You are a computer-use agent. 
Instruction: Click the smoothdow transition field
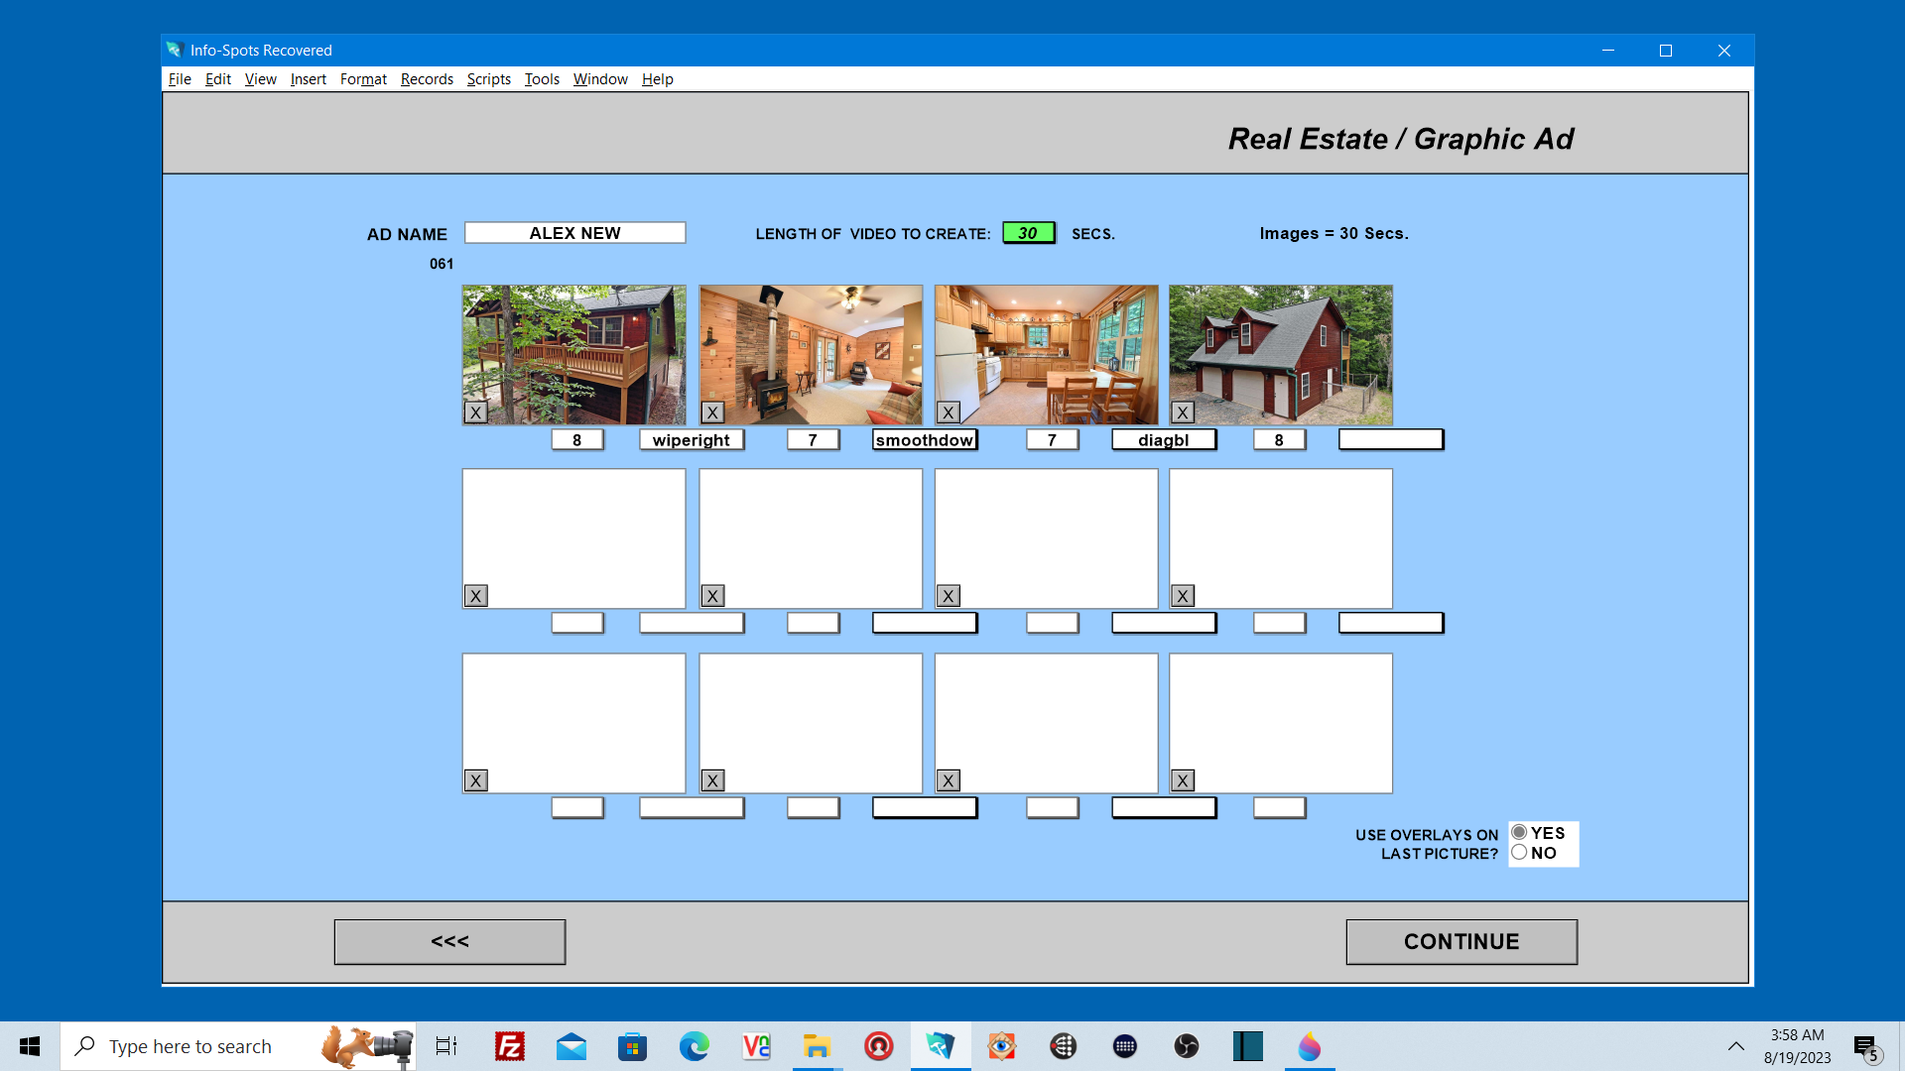point(925,439)
